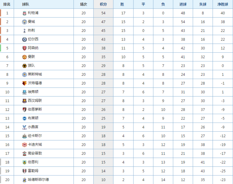Select the 进球 column header
233x184 pixels.
(x=183, y=4)
